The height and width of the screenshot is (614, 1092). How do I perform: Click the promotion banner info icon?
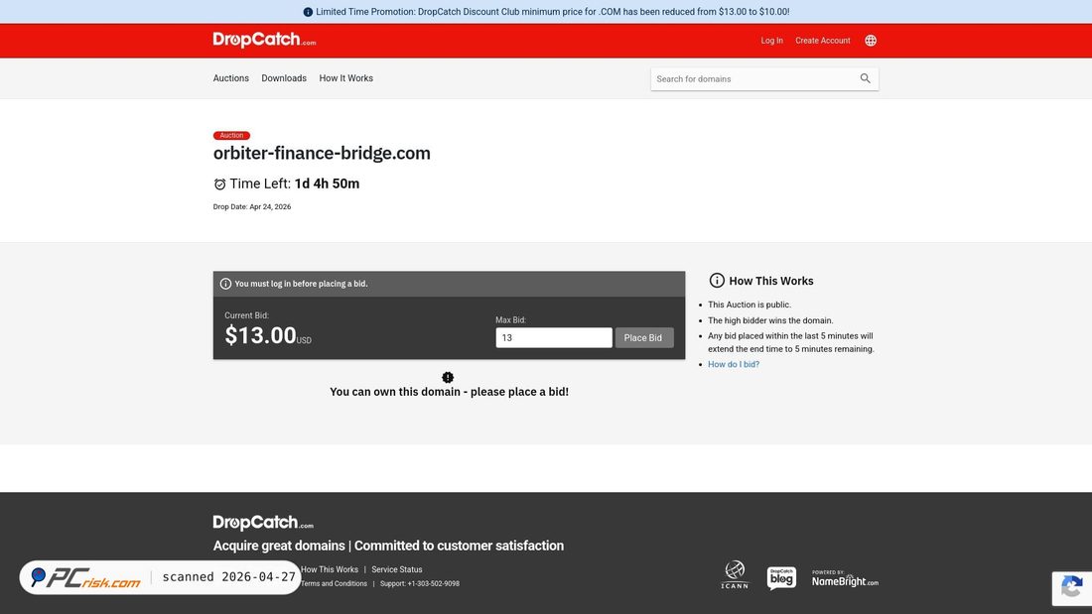(308, 12)
